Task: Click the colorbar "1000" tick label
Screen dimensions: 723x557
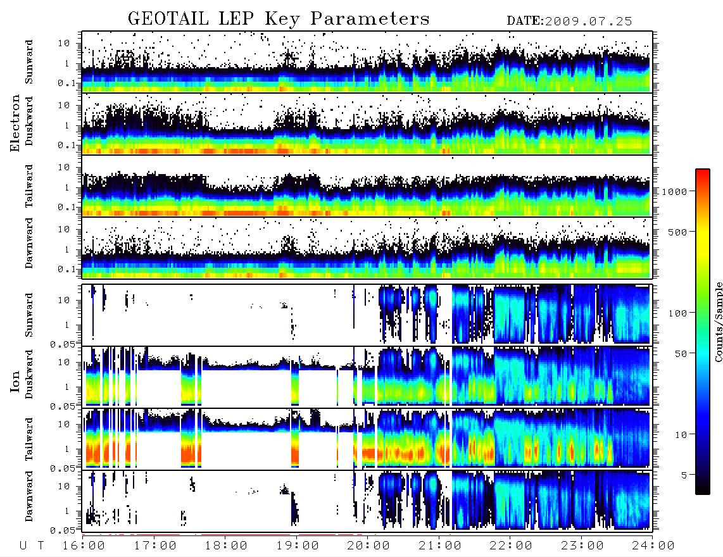Action: [x=674, y=191]
